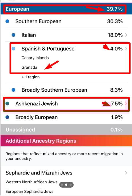
Task: Click the Spanish & Portuguese light-blue dot
Action: (x=14, y=48)
